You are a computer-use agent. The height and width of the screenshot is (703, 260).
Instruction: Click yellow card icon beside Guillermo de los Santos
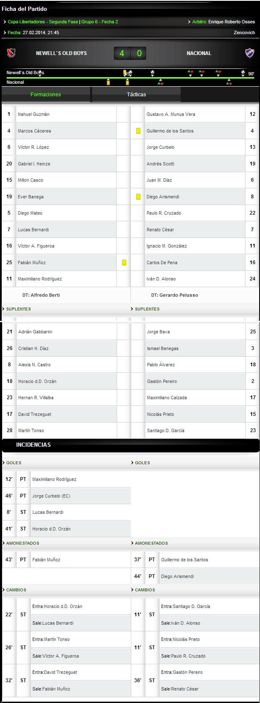coord(138,131)
